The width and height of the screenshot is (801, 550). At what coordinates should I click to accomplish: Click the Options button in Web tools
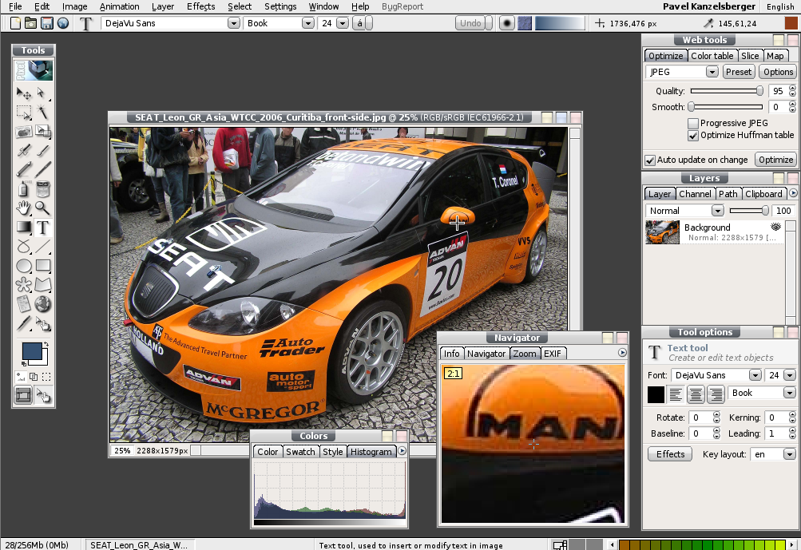[778, 72]
